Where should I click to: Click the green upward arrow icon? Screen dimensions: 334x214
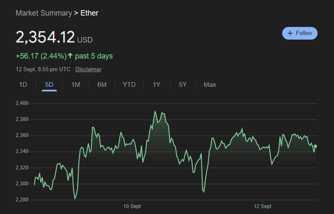(70, 56)
